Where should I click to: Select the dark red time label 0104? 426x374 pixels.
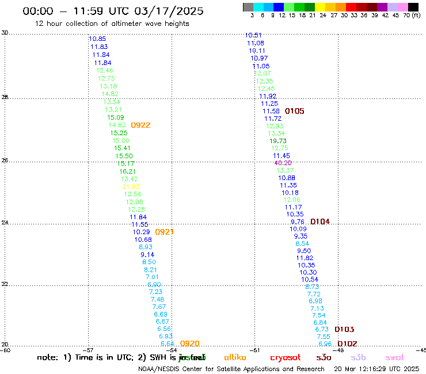[319, 222]
